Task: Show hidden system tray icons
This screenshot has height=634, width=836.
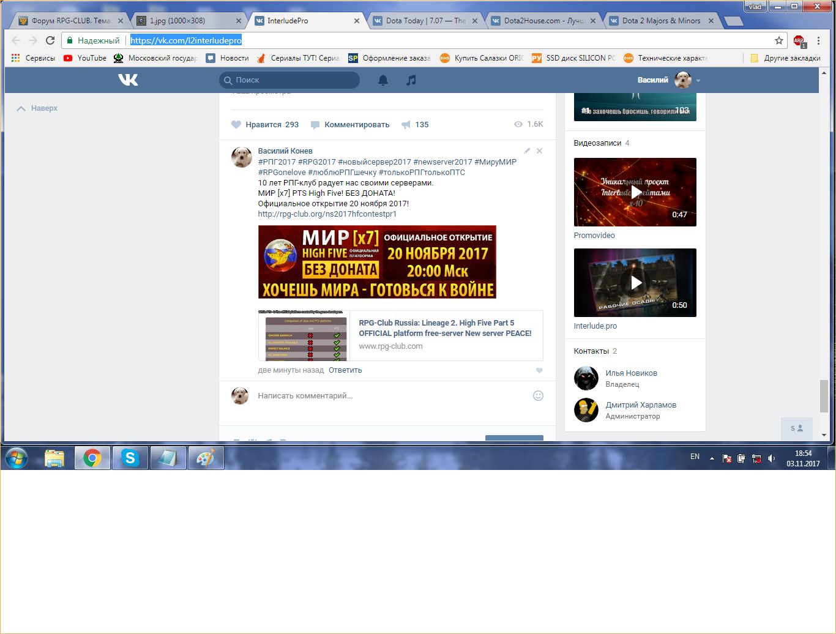Action: (x=712, y=458)
